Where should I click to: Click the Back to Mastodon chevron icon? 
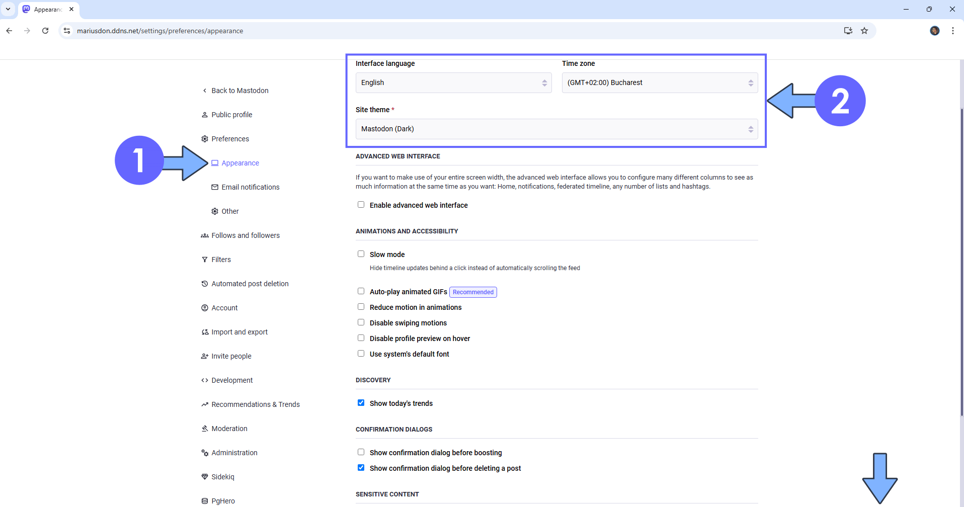pos(204,91)
